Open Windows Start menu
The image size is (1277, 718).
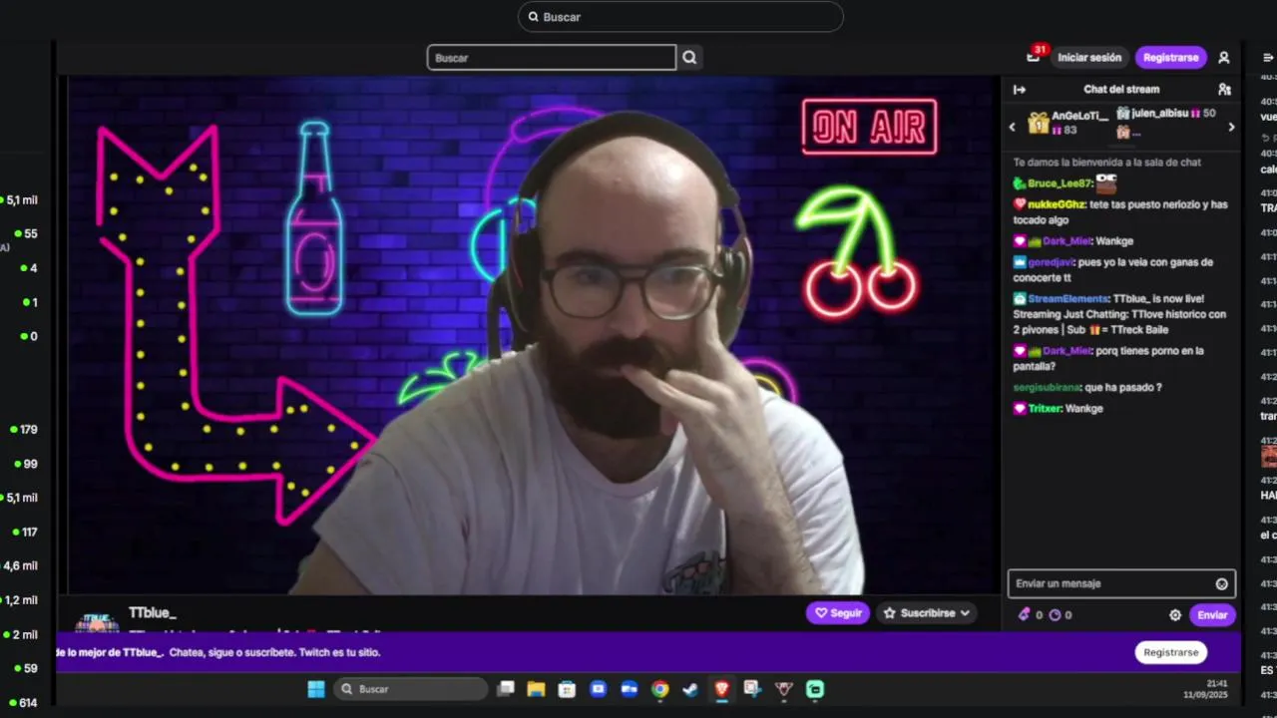(316, 689)
